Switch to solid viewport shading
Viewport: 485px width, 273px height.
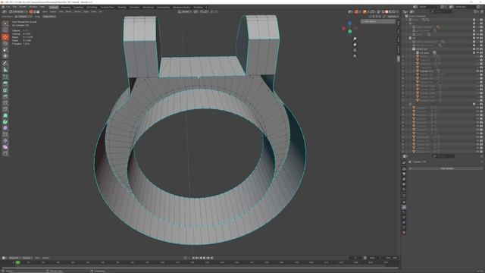click(x=386, y=12)
